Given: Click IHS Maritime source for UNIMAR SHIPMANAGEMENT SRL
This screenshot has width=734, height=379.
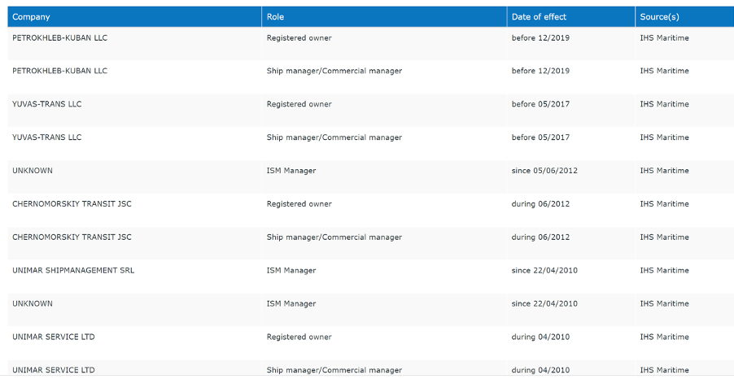Looking at the screenshot, I should click(664, 271).
